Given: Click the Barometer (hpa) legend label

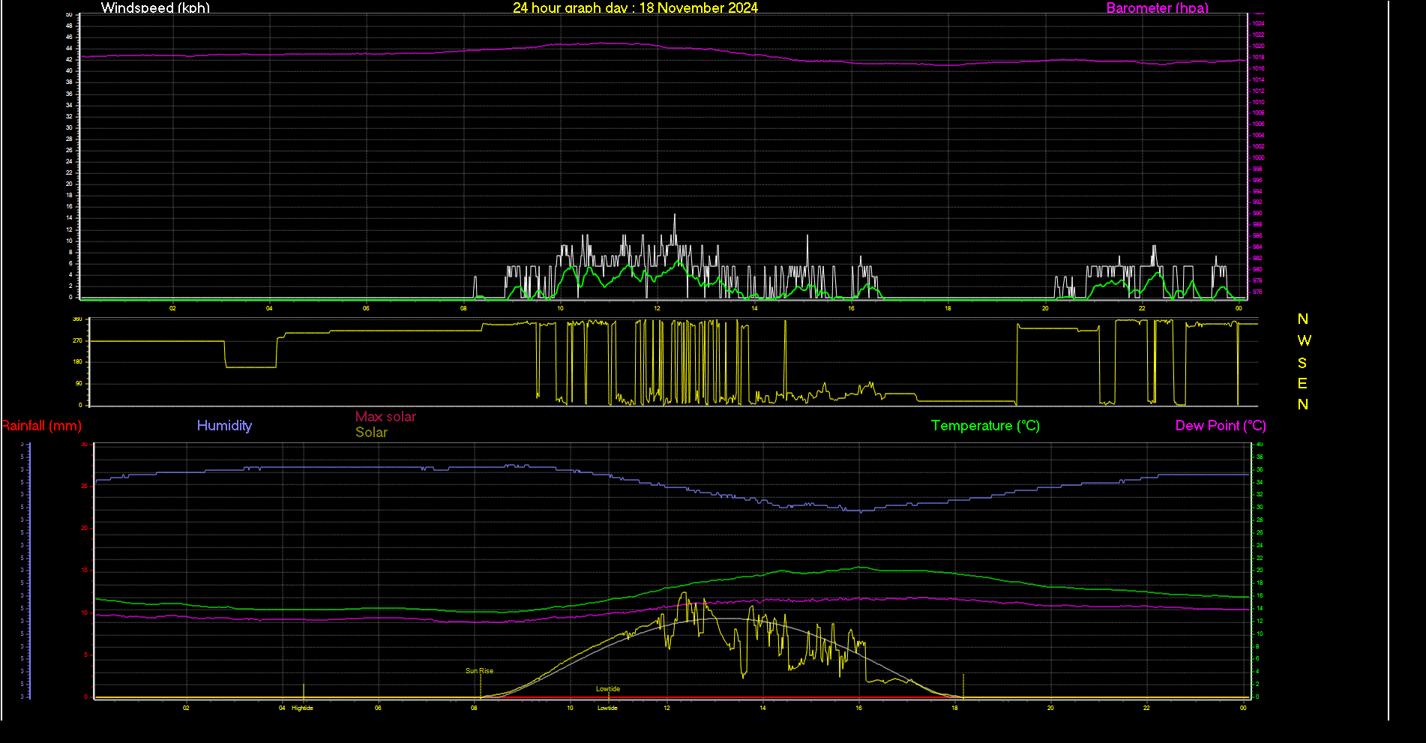Looking at the screenshot, I should [1157, 7].
